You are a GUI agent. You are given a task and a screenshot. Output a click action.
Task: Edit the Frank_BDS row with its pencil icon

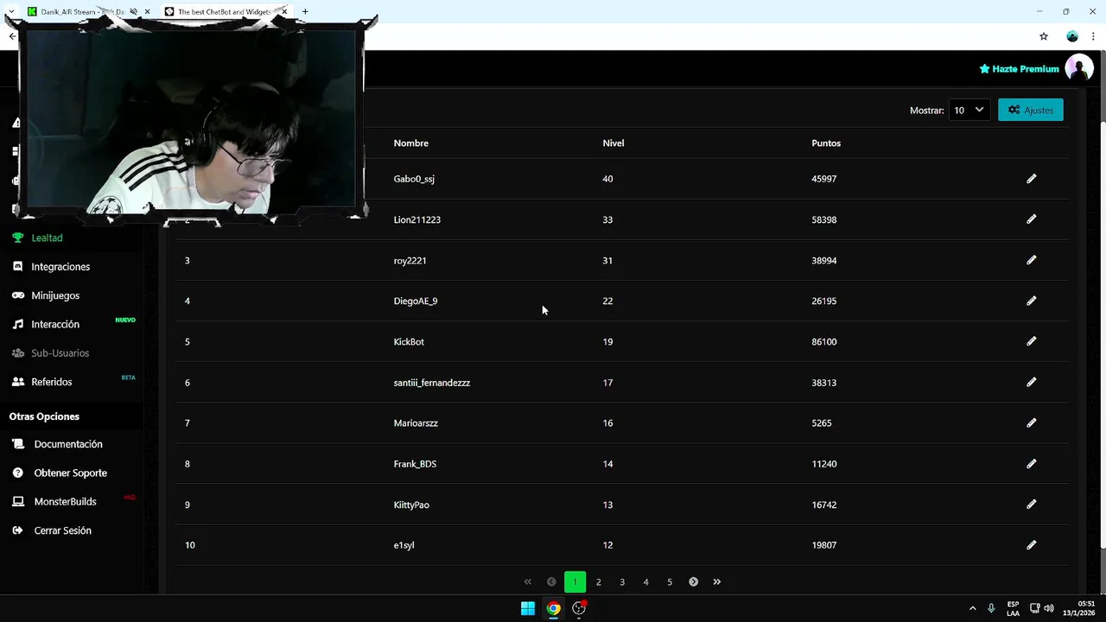click(1031, 464)
